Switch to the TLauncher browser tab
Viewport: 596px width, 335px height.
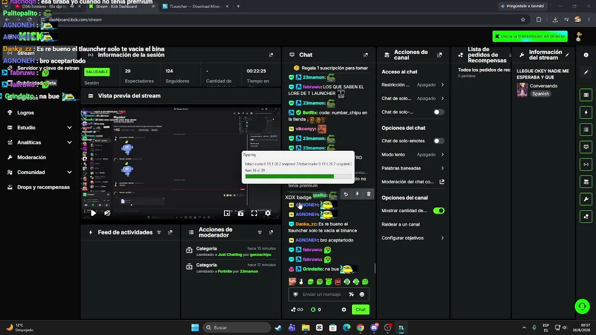[195, 7]
